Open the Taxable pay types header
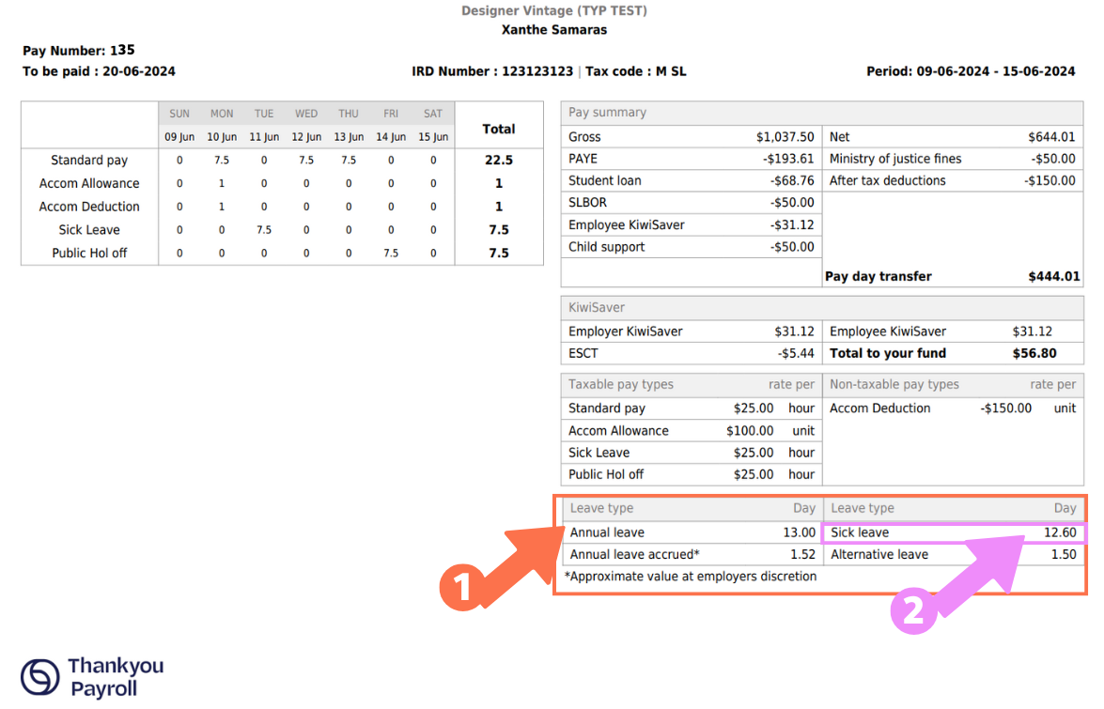 click(621, 384)
